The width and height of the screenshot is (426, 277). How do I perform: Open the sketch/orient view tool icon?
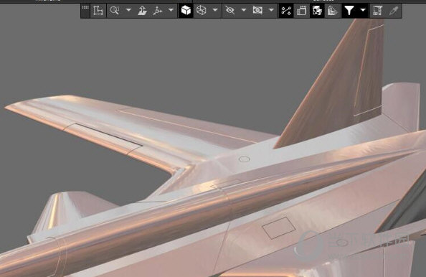[98, 11]
